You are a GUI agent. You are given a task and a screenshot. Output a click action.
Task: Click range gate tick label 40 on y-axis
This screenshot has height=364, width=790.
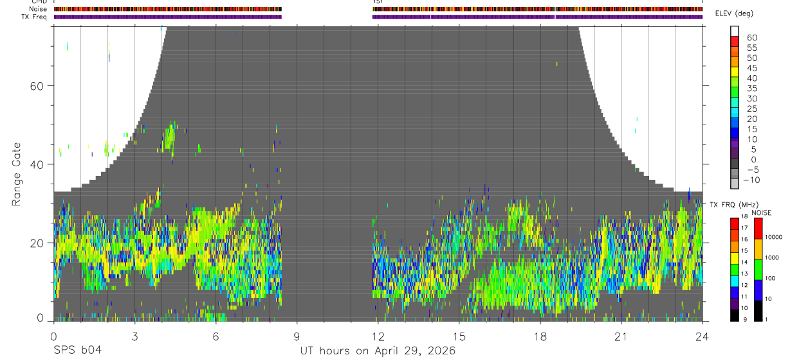[35, 164]
